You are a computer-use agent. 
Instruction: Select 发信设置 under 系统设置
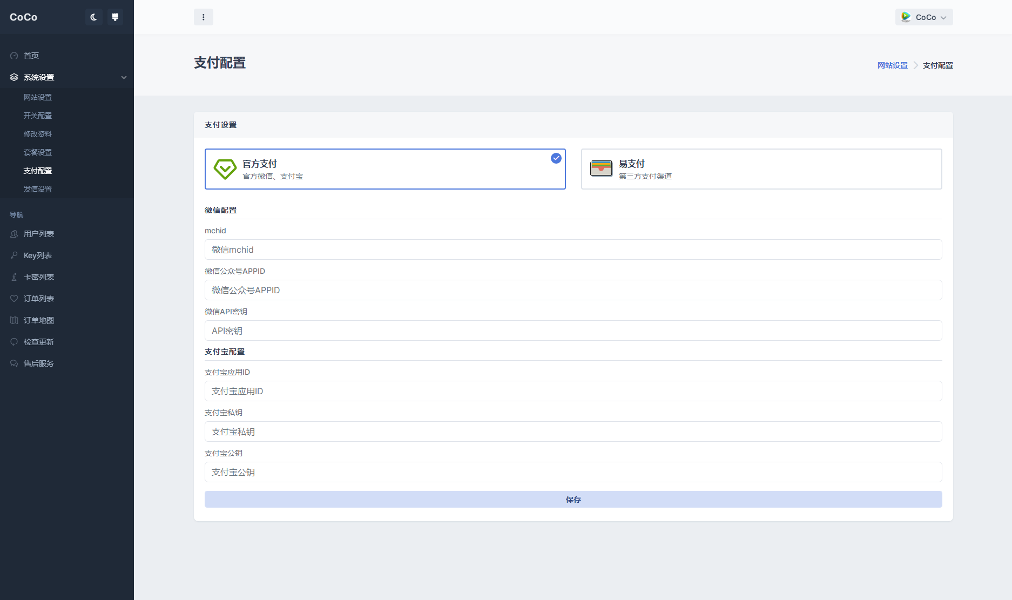(37, 189)
